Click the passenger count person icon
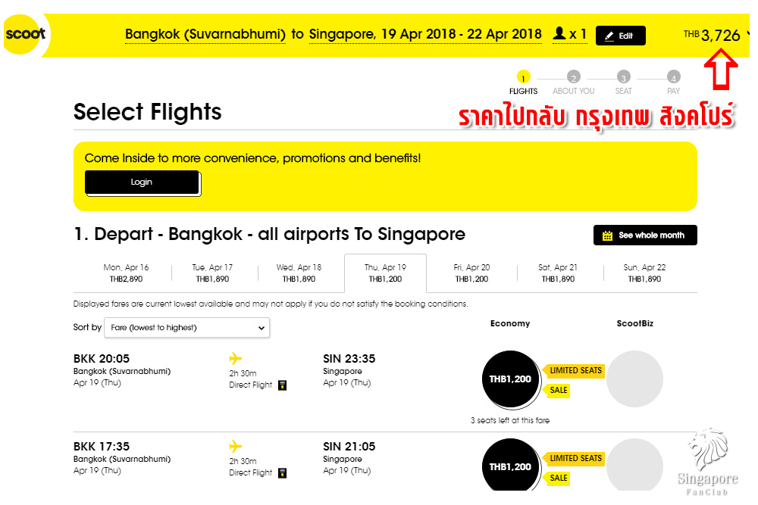 tap(560, 34)
